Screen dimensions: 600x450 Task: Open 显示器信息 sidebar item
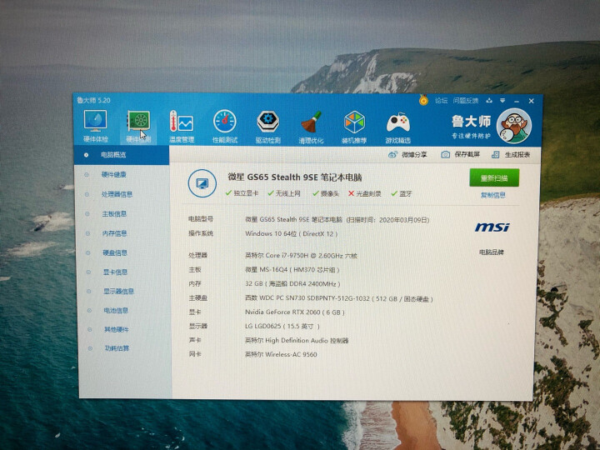tap(118, 291)
